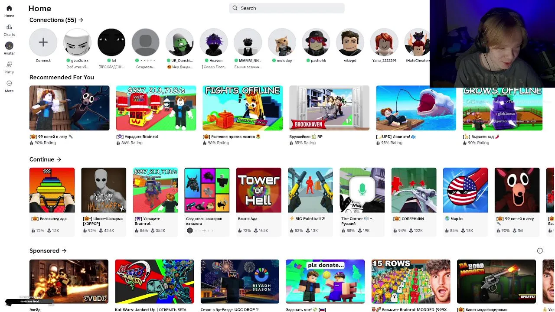Focus the Search input field
555x312 pixels.
pyautogui.click(x=287, y=8)
